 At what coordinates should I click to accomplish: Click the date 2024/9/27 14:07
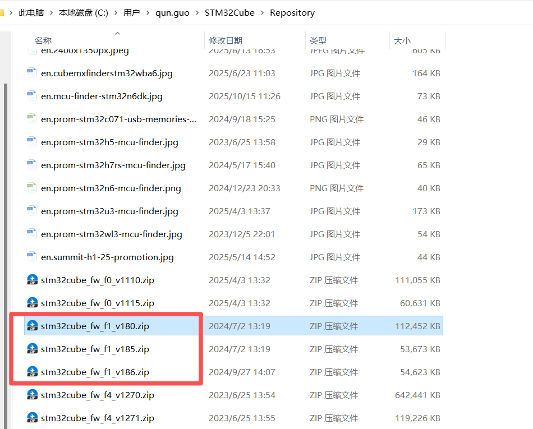pos(242,372)
